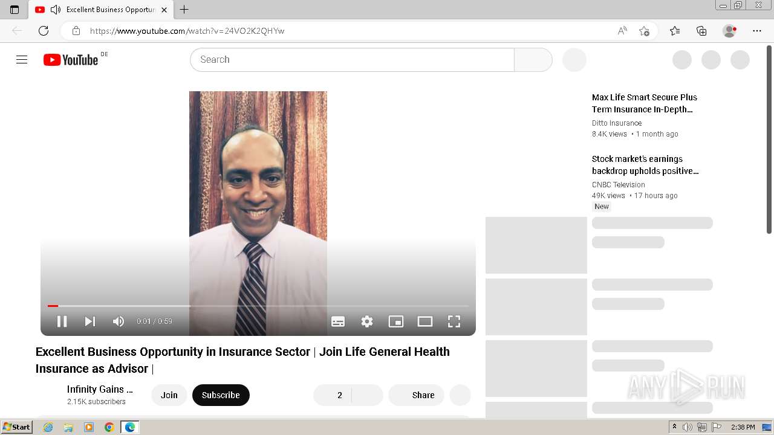Show hidden system tray icons
The image size is (774, 435).
click(675, 427)
